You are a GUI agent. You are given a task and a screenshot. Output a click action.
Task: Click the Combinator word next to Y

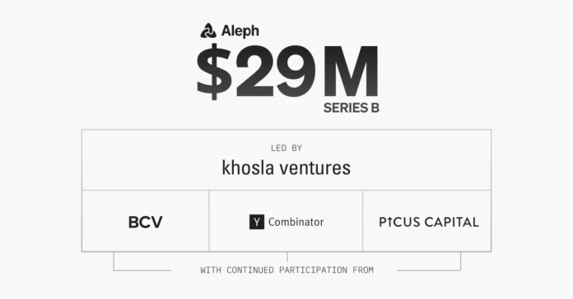pos(296,222)
